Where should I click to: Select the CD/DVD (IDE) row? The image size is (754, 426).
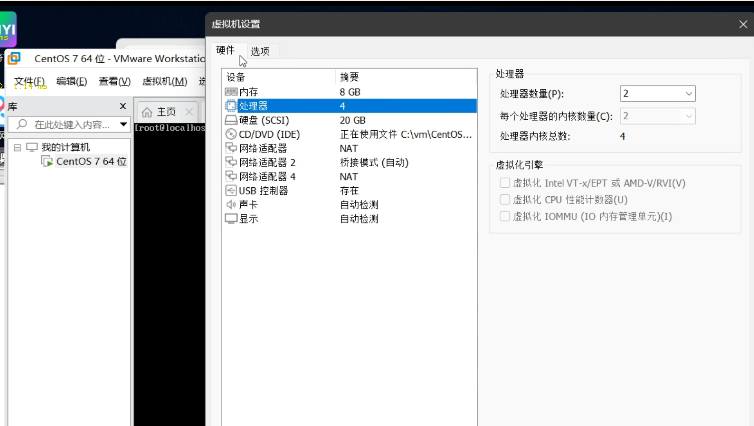350,134
